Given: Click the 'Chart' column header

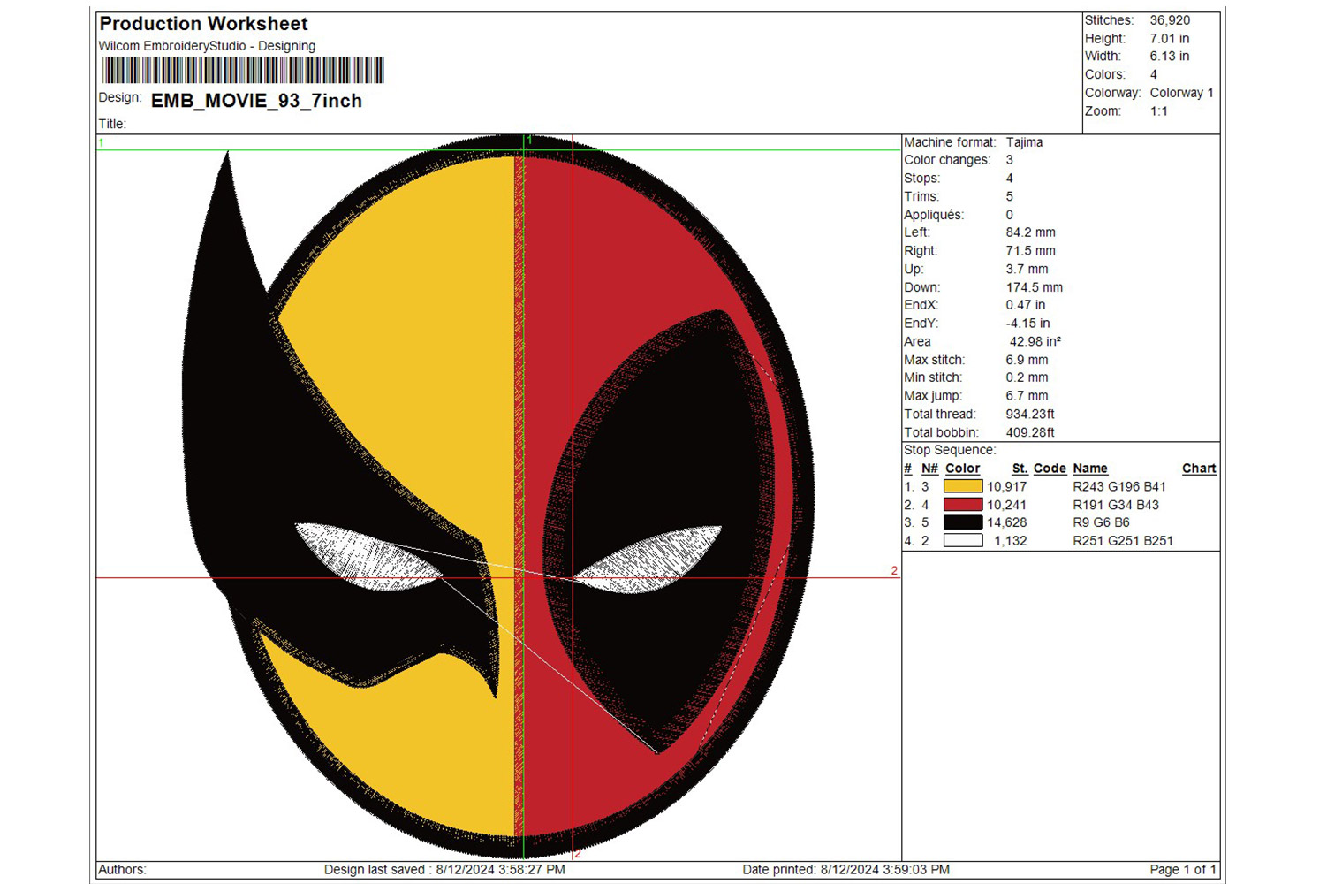Looking at the screenshot, I should [1199, 469].
